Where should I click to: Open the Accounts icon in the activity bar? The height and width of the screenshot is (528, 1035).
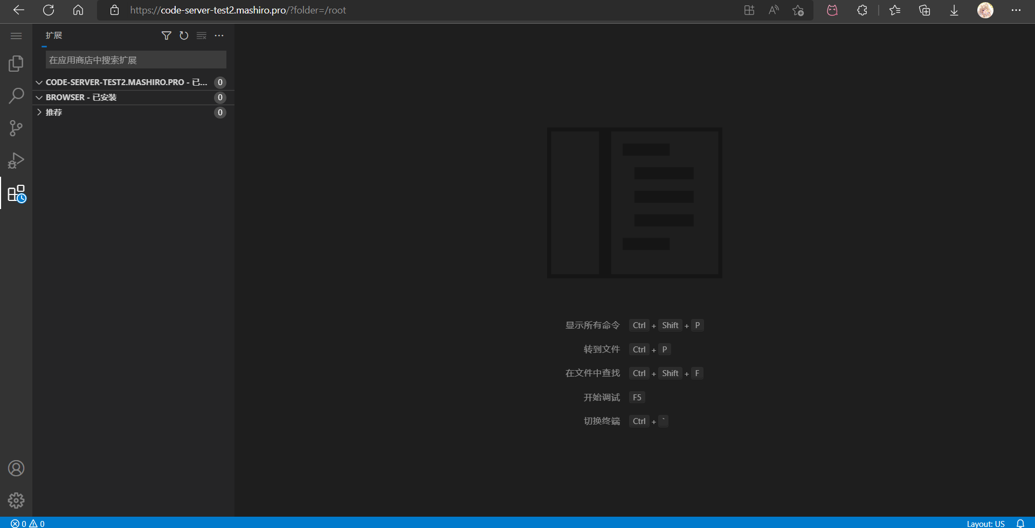16,468
